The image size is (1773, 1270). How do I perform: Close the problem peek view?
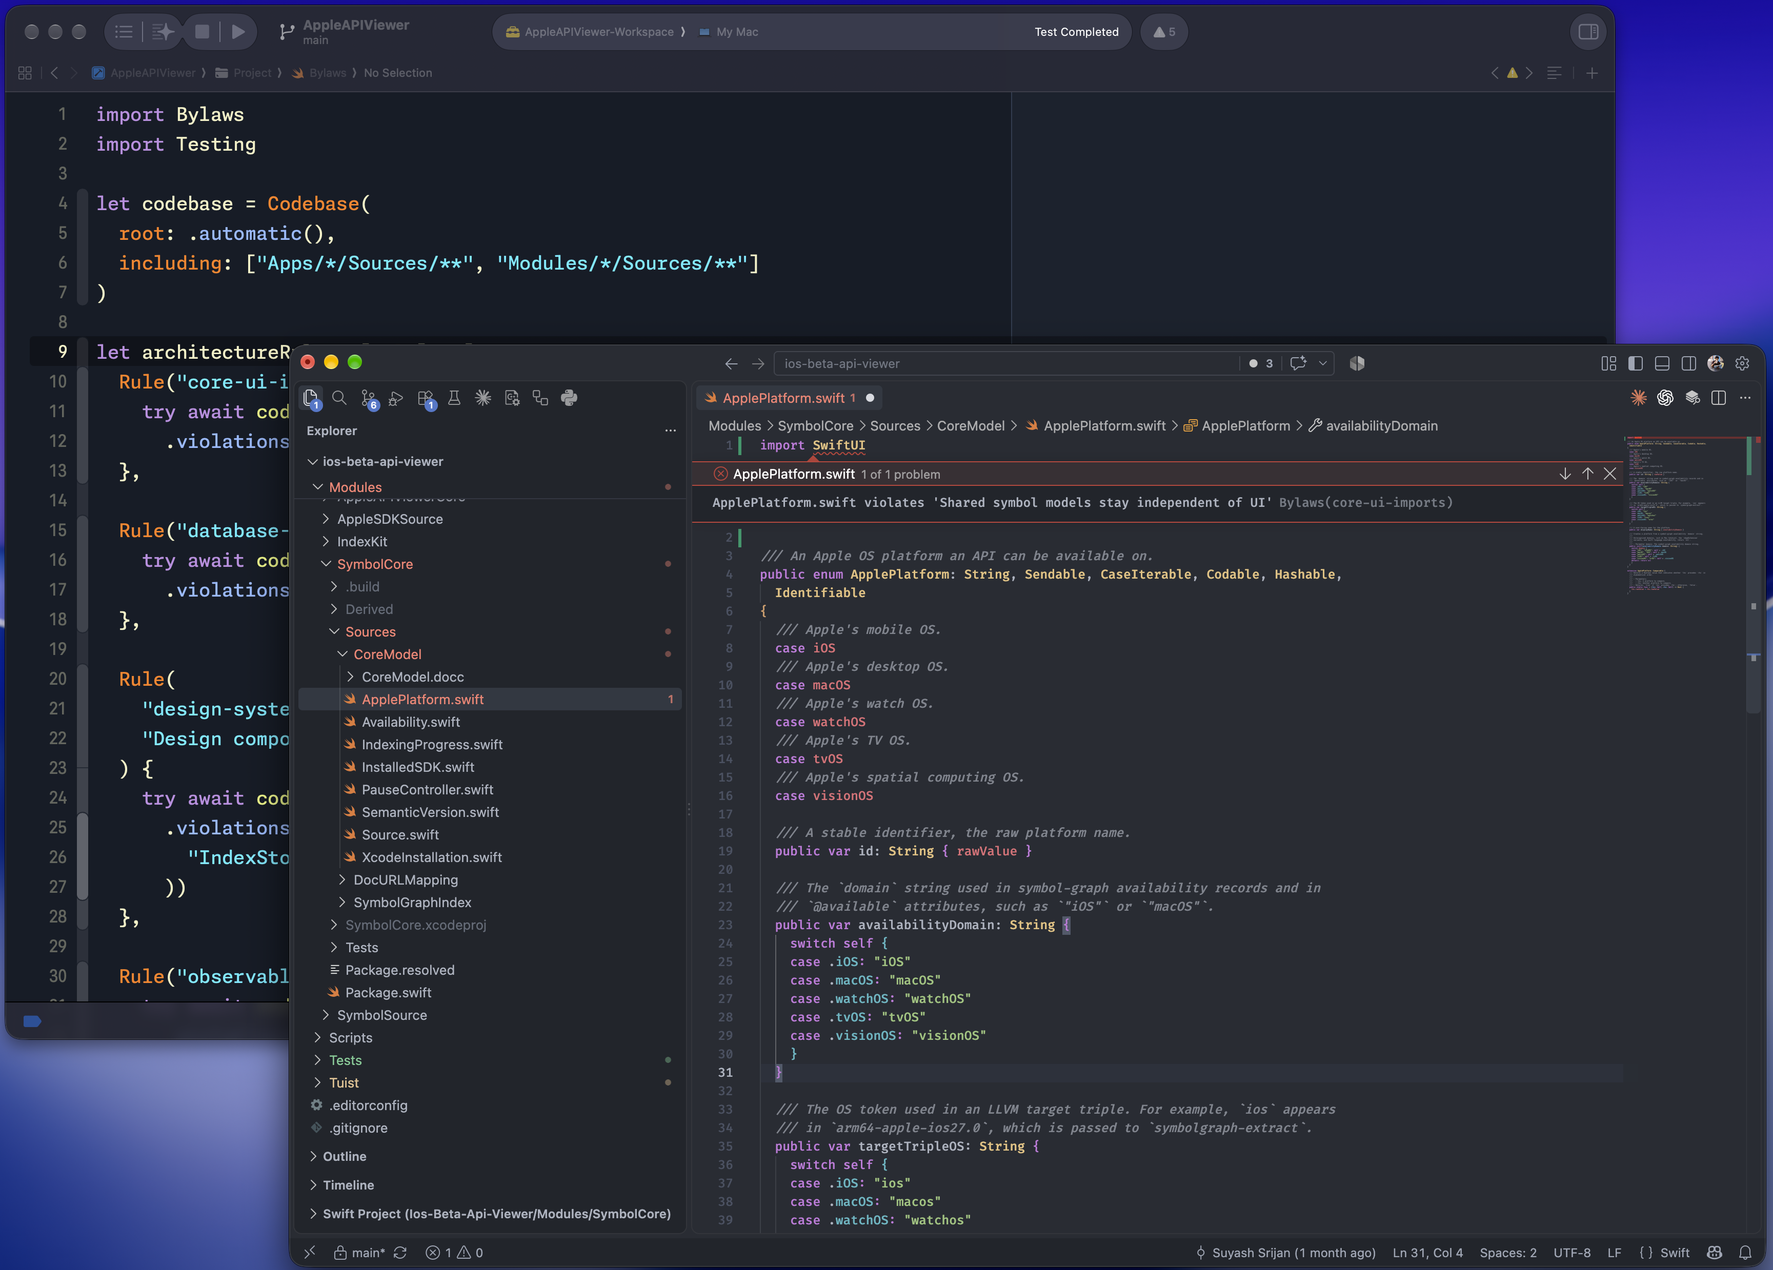[x=1609, y=474]
